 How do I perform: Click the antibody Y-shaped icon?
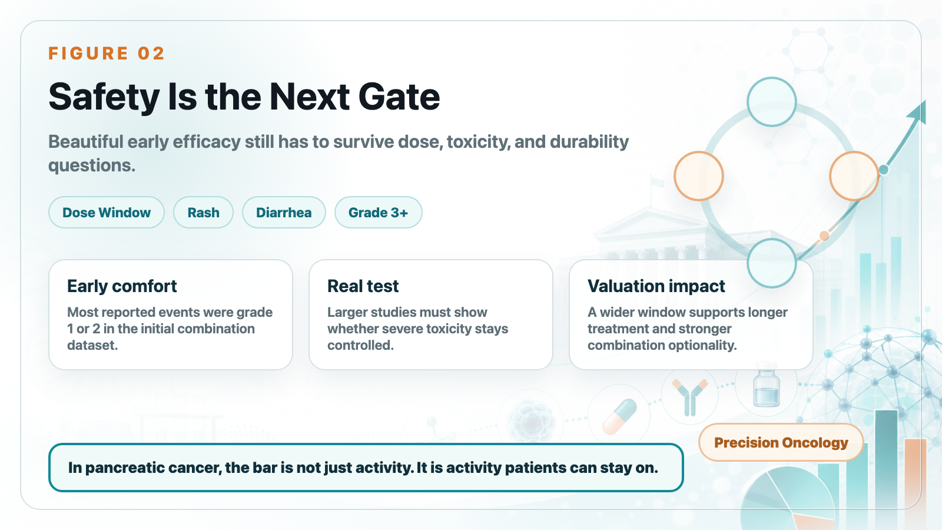(689, 397)
